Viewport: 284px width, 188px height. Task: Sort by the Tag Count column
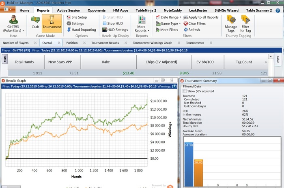click(x=244, y=62)
